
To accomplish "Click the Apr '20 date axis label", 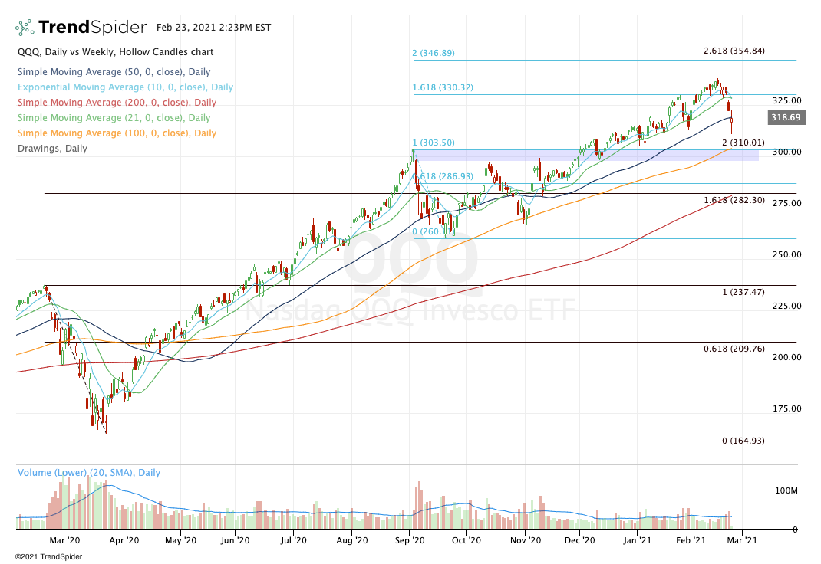I will point(124,540).
